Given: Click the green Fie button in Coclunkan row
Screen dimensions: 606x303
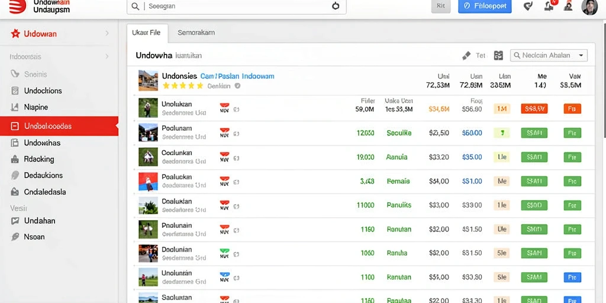Looking at the screenshot, I should (572, 157).
